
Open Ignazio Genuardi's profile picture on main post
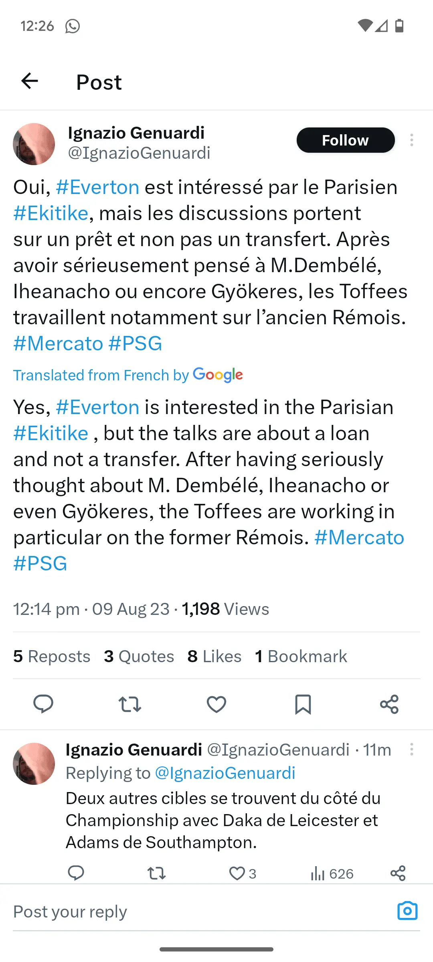click(34, 144)
